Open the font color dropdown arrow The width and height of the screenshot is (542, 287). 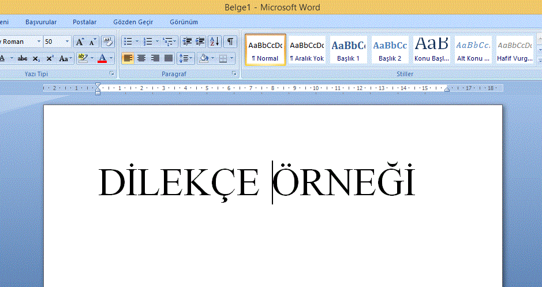(x=111, y=58)
